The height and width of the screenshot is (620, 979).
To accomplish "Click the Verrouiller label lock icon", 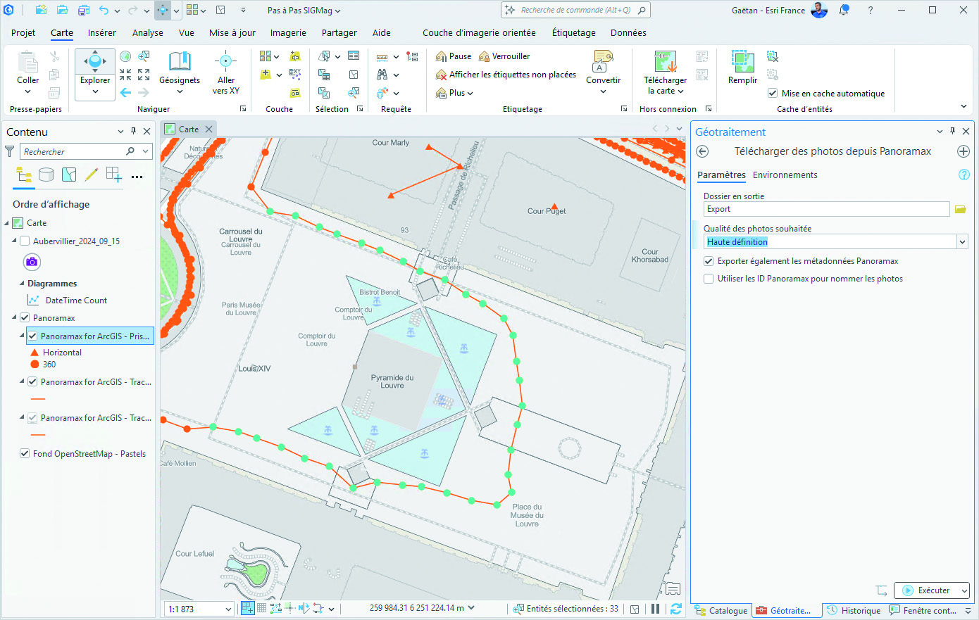I will [x=484, y=56].
